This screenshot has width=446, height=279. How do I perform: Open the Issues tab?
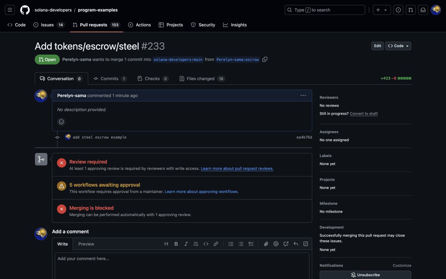49,25
